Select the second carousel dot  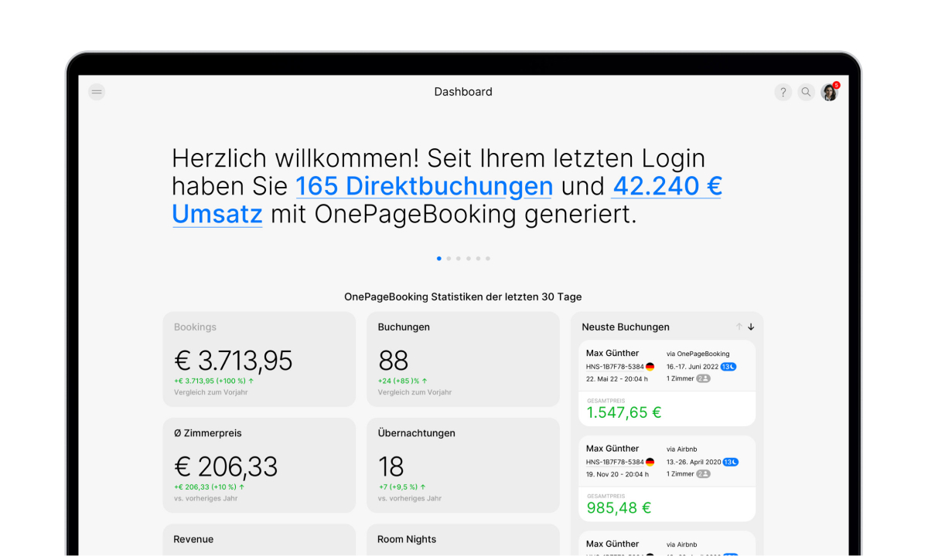tap(449, 259)
